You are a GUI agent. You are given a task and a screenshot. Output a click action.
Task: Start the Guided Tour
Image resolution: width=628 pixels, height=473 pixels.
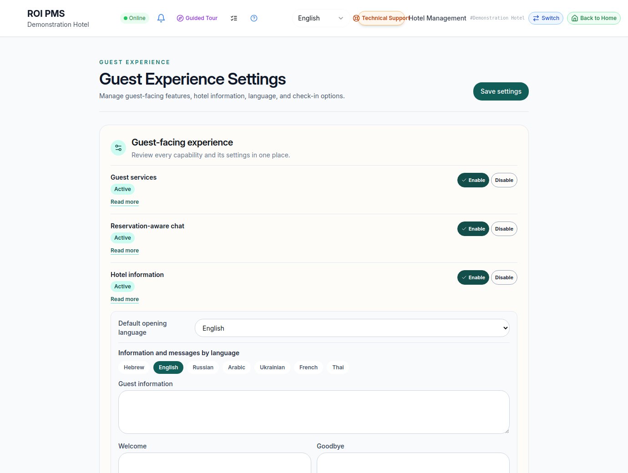pyautogui.click(x=197, y=18)
